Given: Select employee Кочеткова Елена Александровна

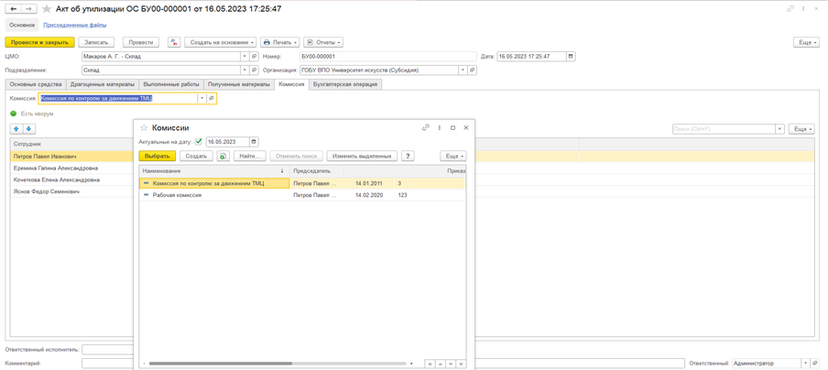Looking at the screenshot, I should pyautogui.click(x=57, y=180).
